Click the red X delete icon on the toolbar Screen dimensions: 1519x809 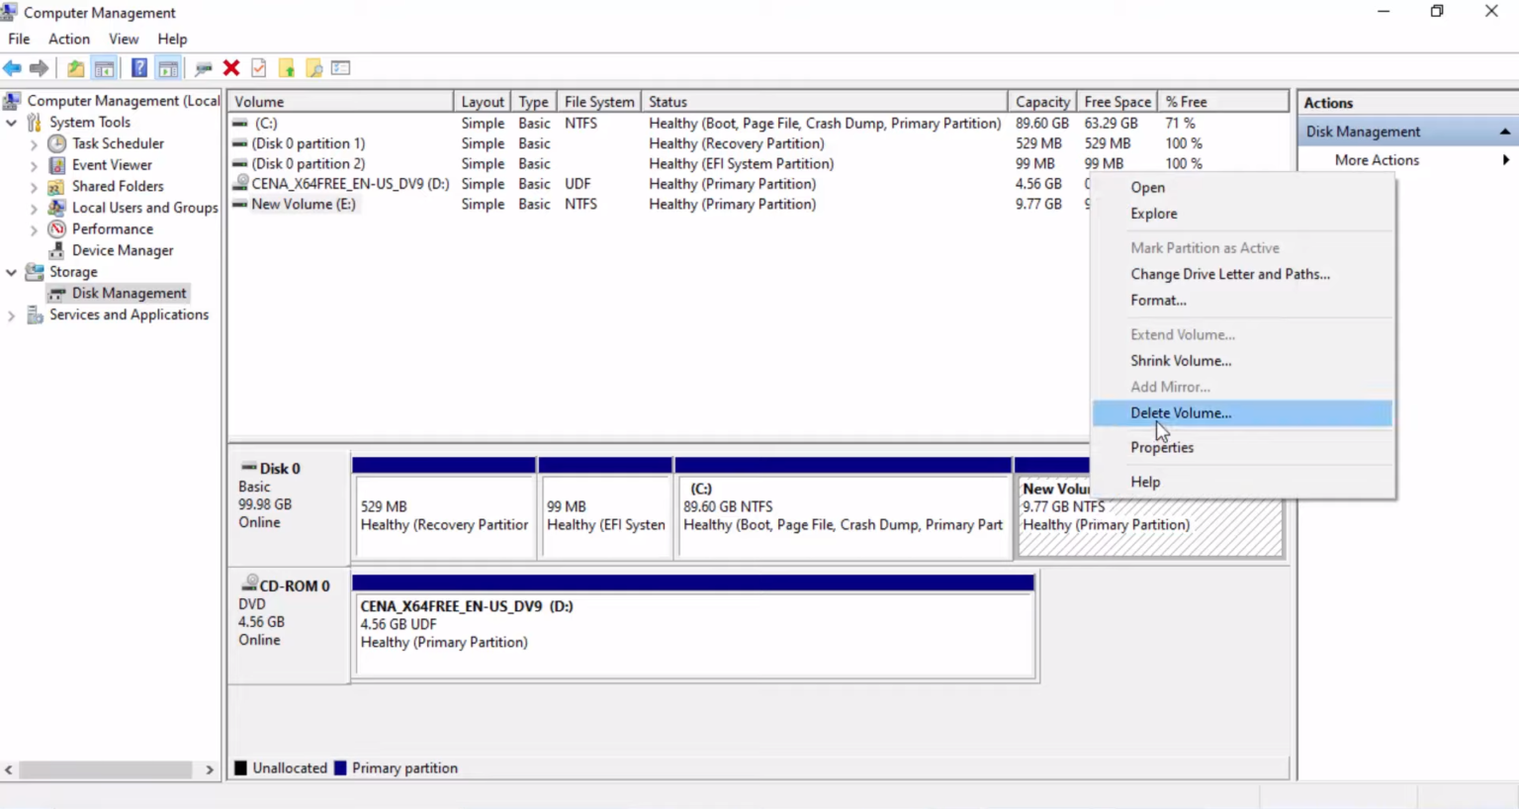[x=230, y=67]
